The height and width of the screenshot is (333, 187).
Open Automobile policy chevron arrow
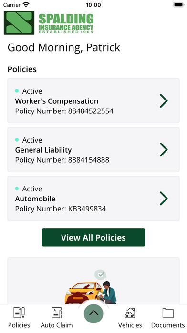tap(164, 199)
